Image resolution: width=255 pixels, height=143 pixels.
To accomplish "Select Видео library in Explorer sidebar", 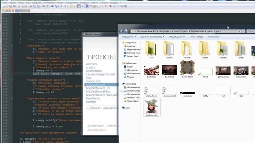I will [x=128, y=67].
